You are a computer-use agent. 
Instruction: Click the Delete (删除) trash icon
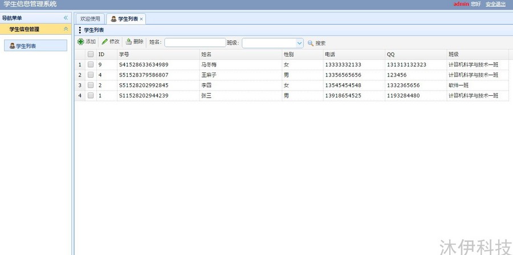pyautogui.click(x=129, y=42)
